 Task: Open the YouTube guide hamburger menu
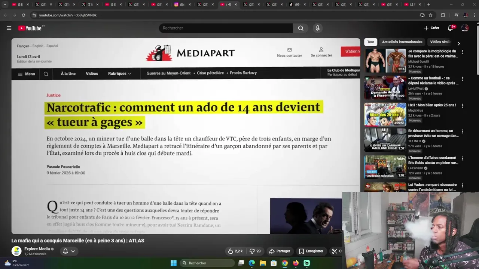(9, 28)
